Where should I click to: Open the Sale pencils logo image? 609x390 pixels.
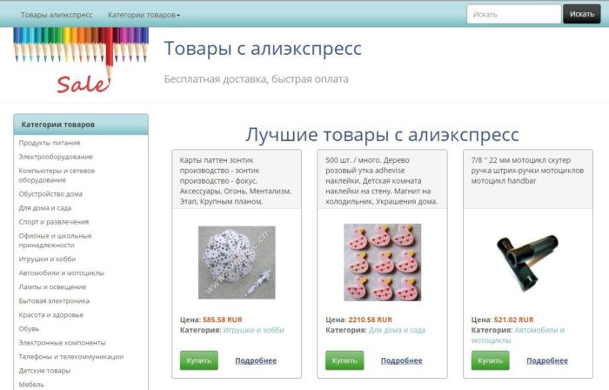pos(81,61)
